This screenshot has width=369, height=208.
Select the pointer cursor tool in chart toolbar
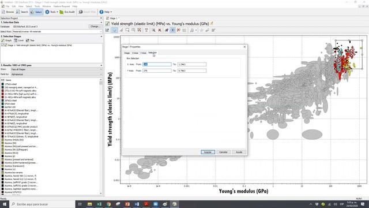pyautogui.click(x=114, y=30)
